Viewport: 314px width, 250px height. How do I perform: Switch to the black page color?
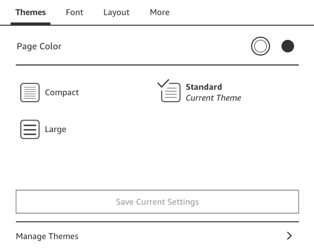[288, 46]
